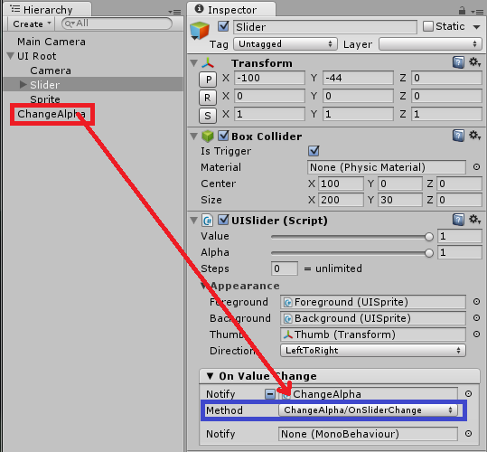Image resolution: width=487 pixels, height=452 pixels.
Task: Click ChangeAlpha Notify object picker circle
Action: (x=468, y=394)
